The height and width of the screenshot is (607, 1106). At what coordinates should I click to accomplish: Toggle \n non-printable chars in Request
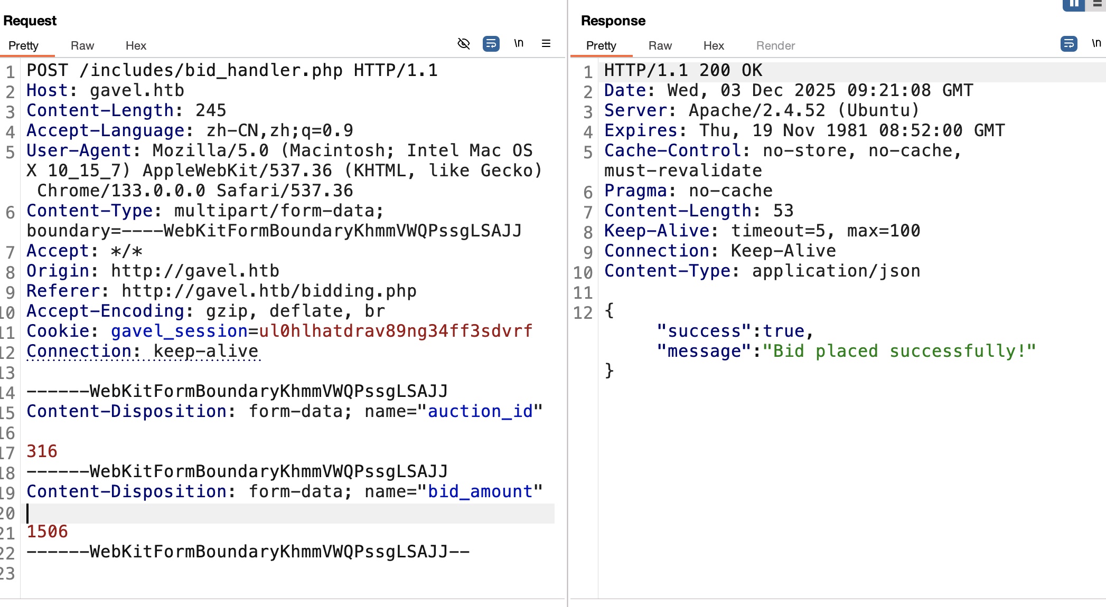pyautogui.click(x=519, y=43)
